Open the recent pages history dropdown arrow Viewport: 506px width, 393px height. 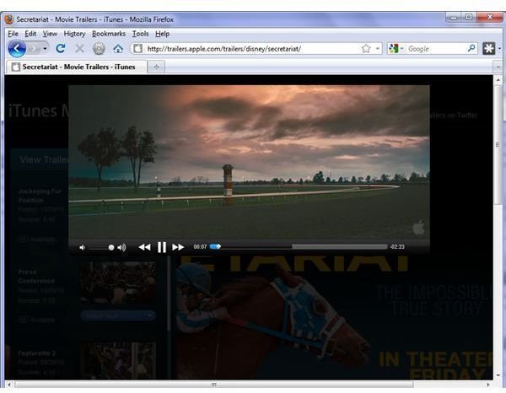45,49
